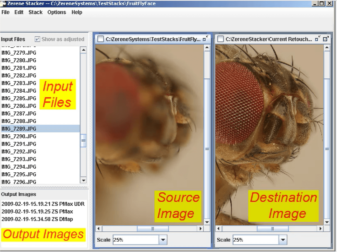Click Input Files list scroll up arrow
337x252 pixels.
(x=83, y=50)
